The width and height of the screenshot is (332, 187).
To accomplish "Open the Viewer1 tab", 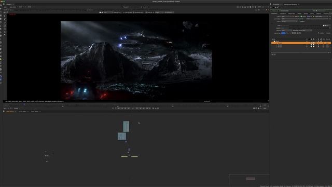I will (9, 4).
